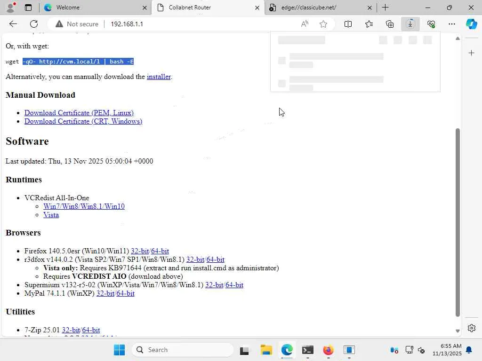
Task: Click the highlighted wget command text
Action: click(x=78, y=62)
